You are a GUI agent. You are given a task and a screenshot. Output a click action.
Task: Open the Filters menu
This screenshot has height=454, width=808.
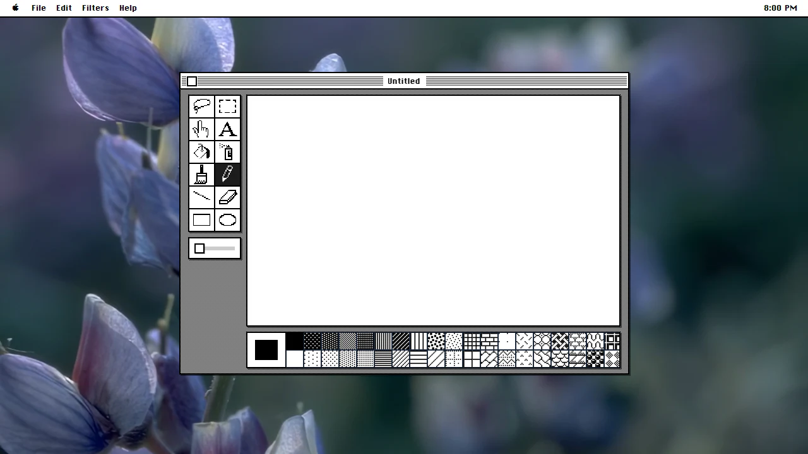pyautogui.click(x=95, y=8)
